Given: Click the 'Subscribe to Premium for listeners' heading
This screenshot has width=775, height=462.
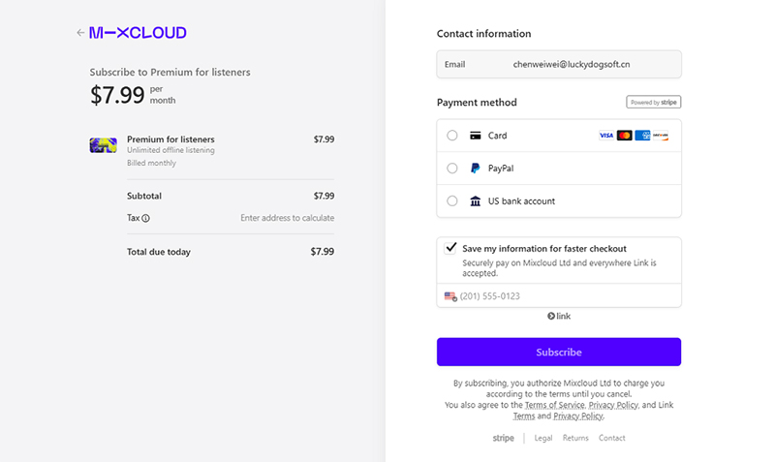Looking at the screenshot, I should tap(170, 72).
